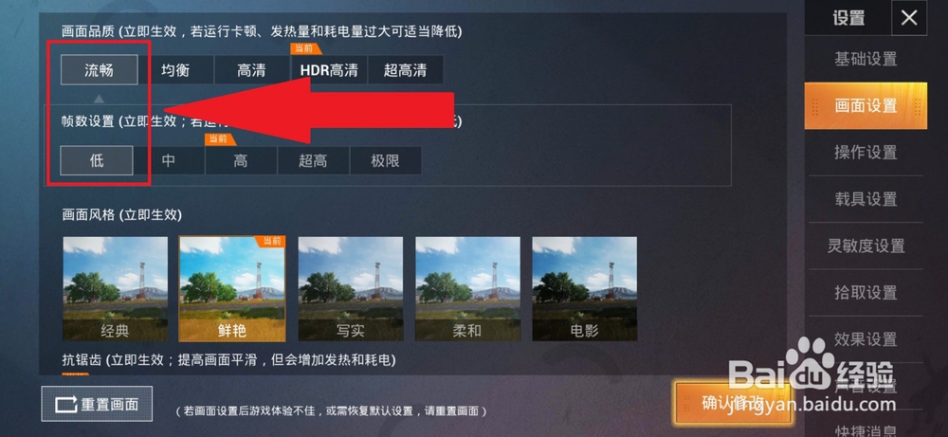Viewport: 948px width, 437px height.
Task: Pick the 柔和 style thumbnail
Action: pyautogui.click(x=467, y=289)
